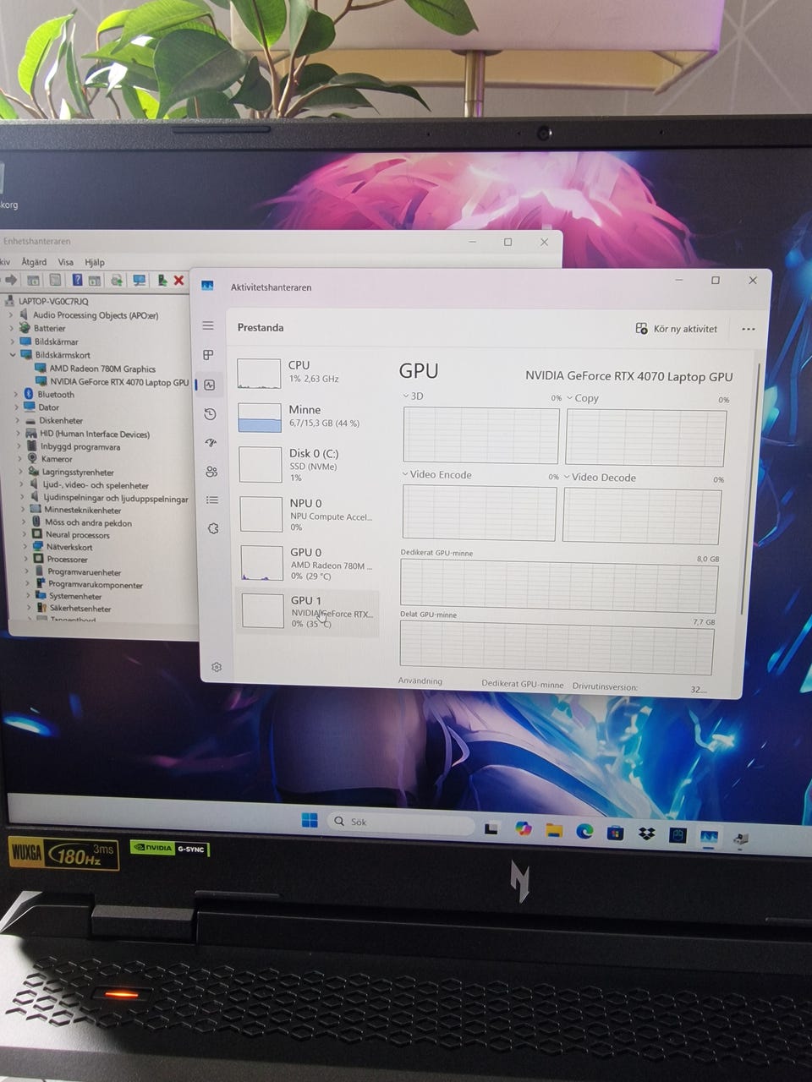The width and height of the screenshot is (812, 1082).
Task: Open the Copy engine graph dropdown
Action: 570,398
